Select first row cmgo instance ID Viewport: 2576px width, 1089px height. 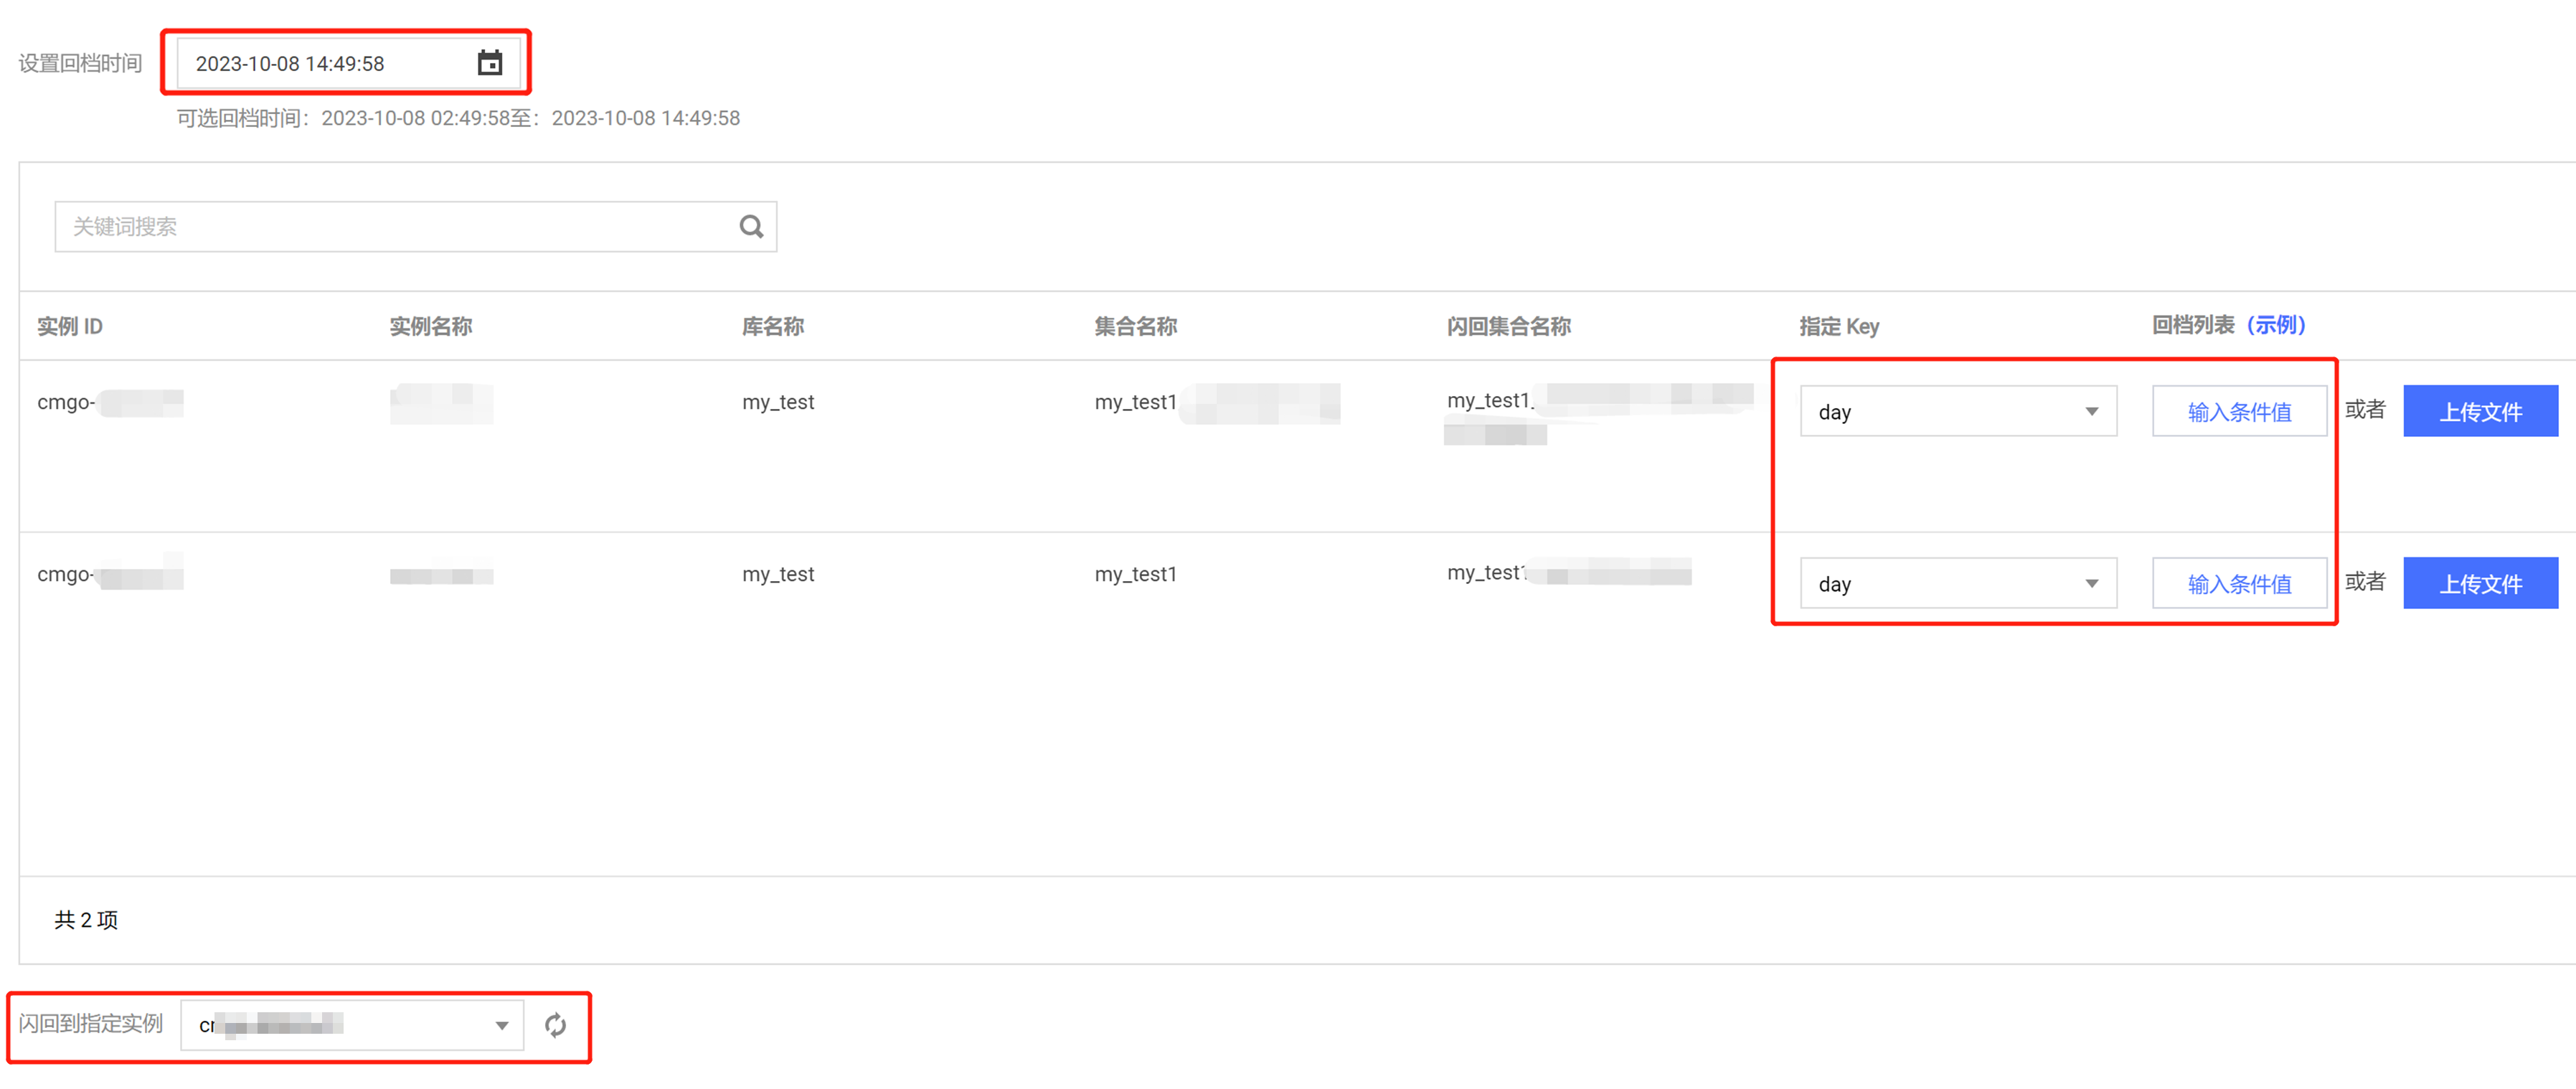point(108,402)
